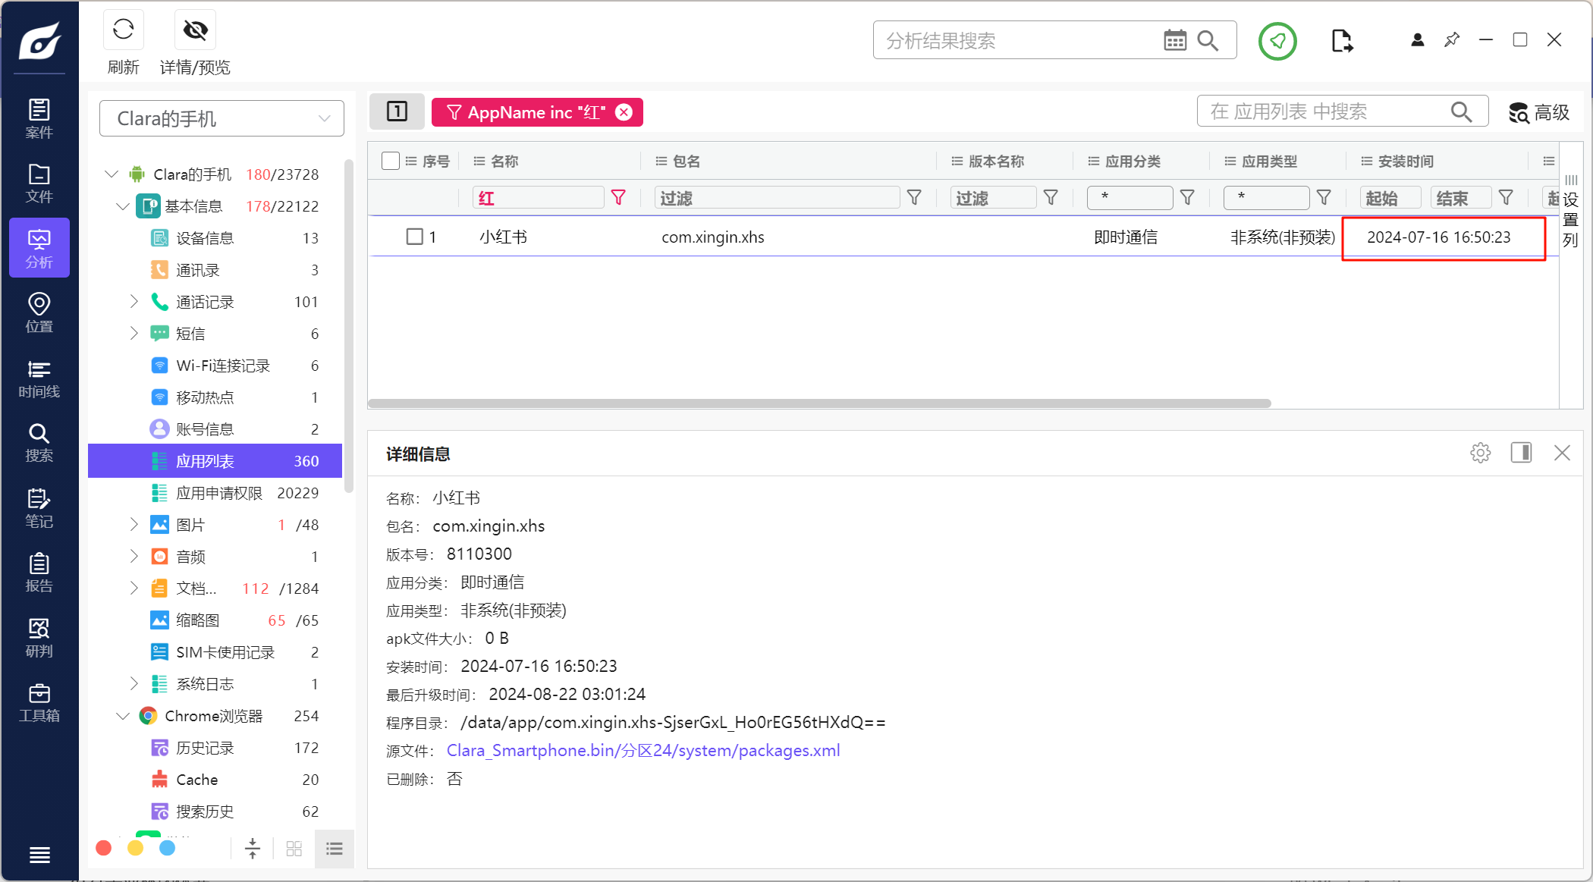Open the 时间线 timeline sidebar icon
Viewport: 1593px width, 882px height.
(x=39, y=378)
